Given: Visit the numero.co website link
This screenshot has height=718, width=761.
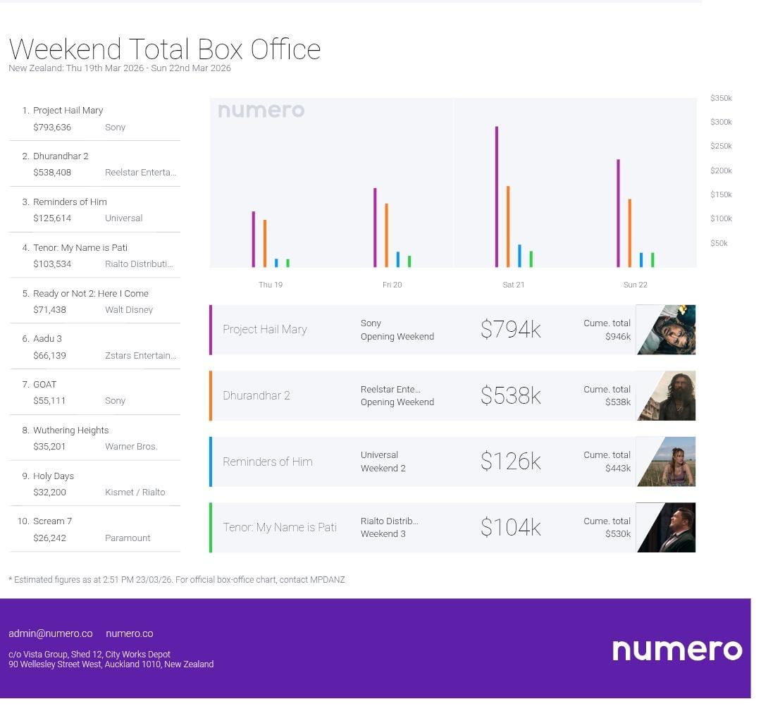Looking at the screenshot, I should click(130, 633).
